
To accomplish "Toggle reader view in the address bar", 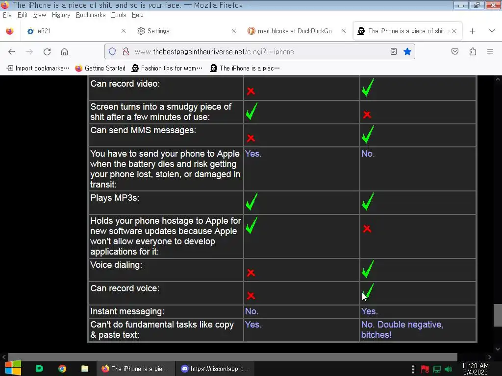I will click(x=394, y=51).
